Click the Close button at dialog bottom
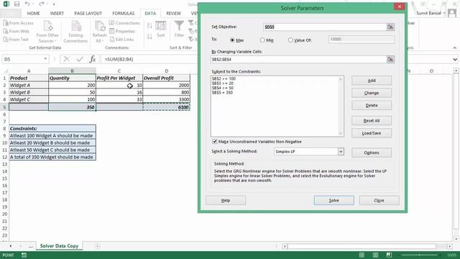Image resolution: width=460 pixels, height=259 pixels. click(379, 200)
